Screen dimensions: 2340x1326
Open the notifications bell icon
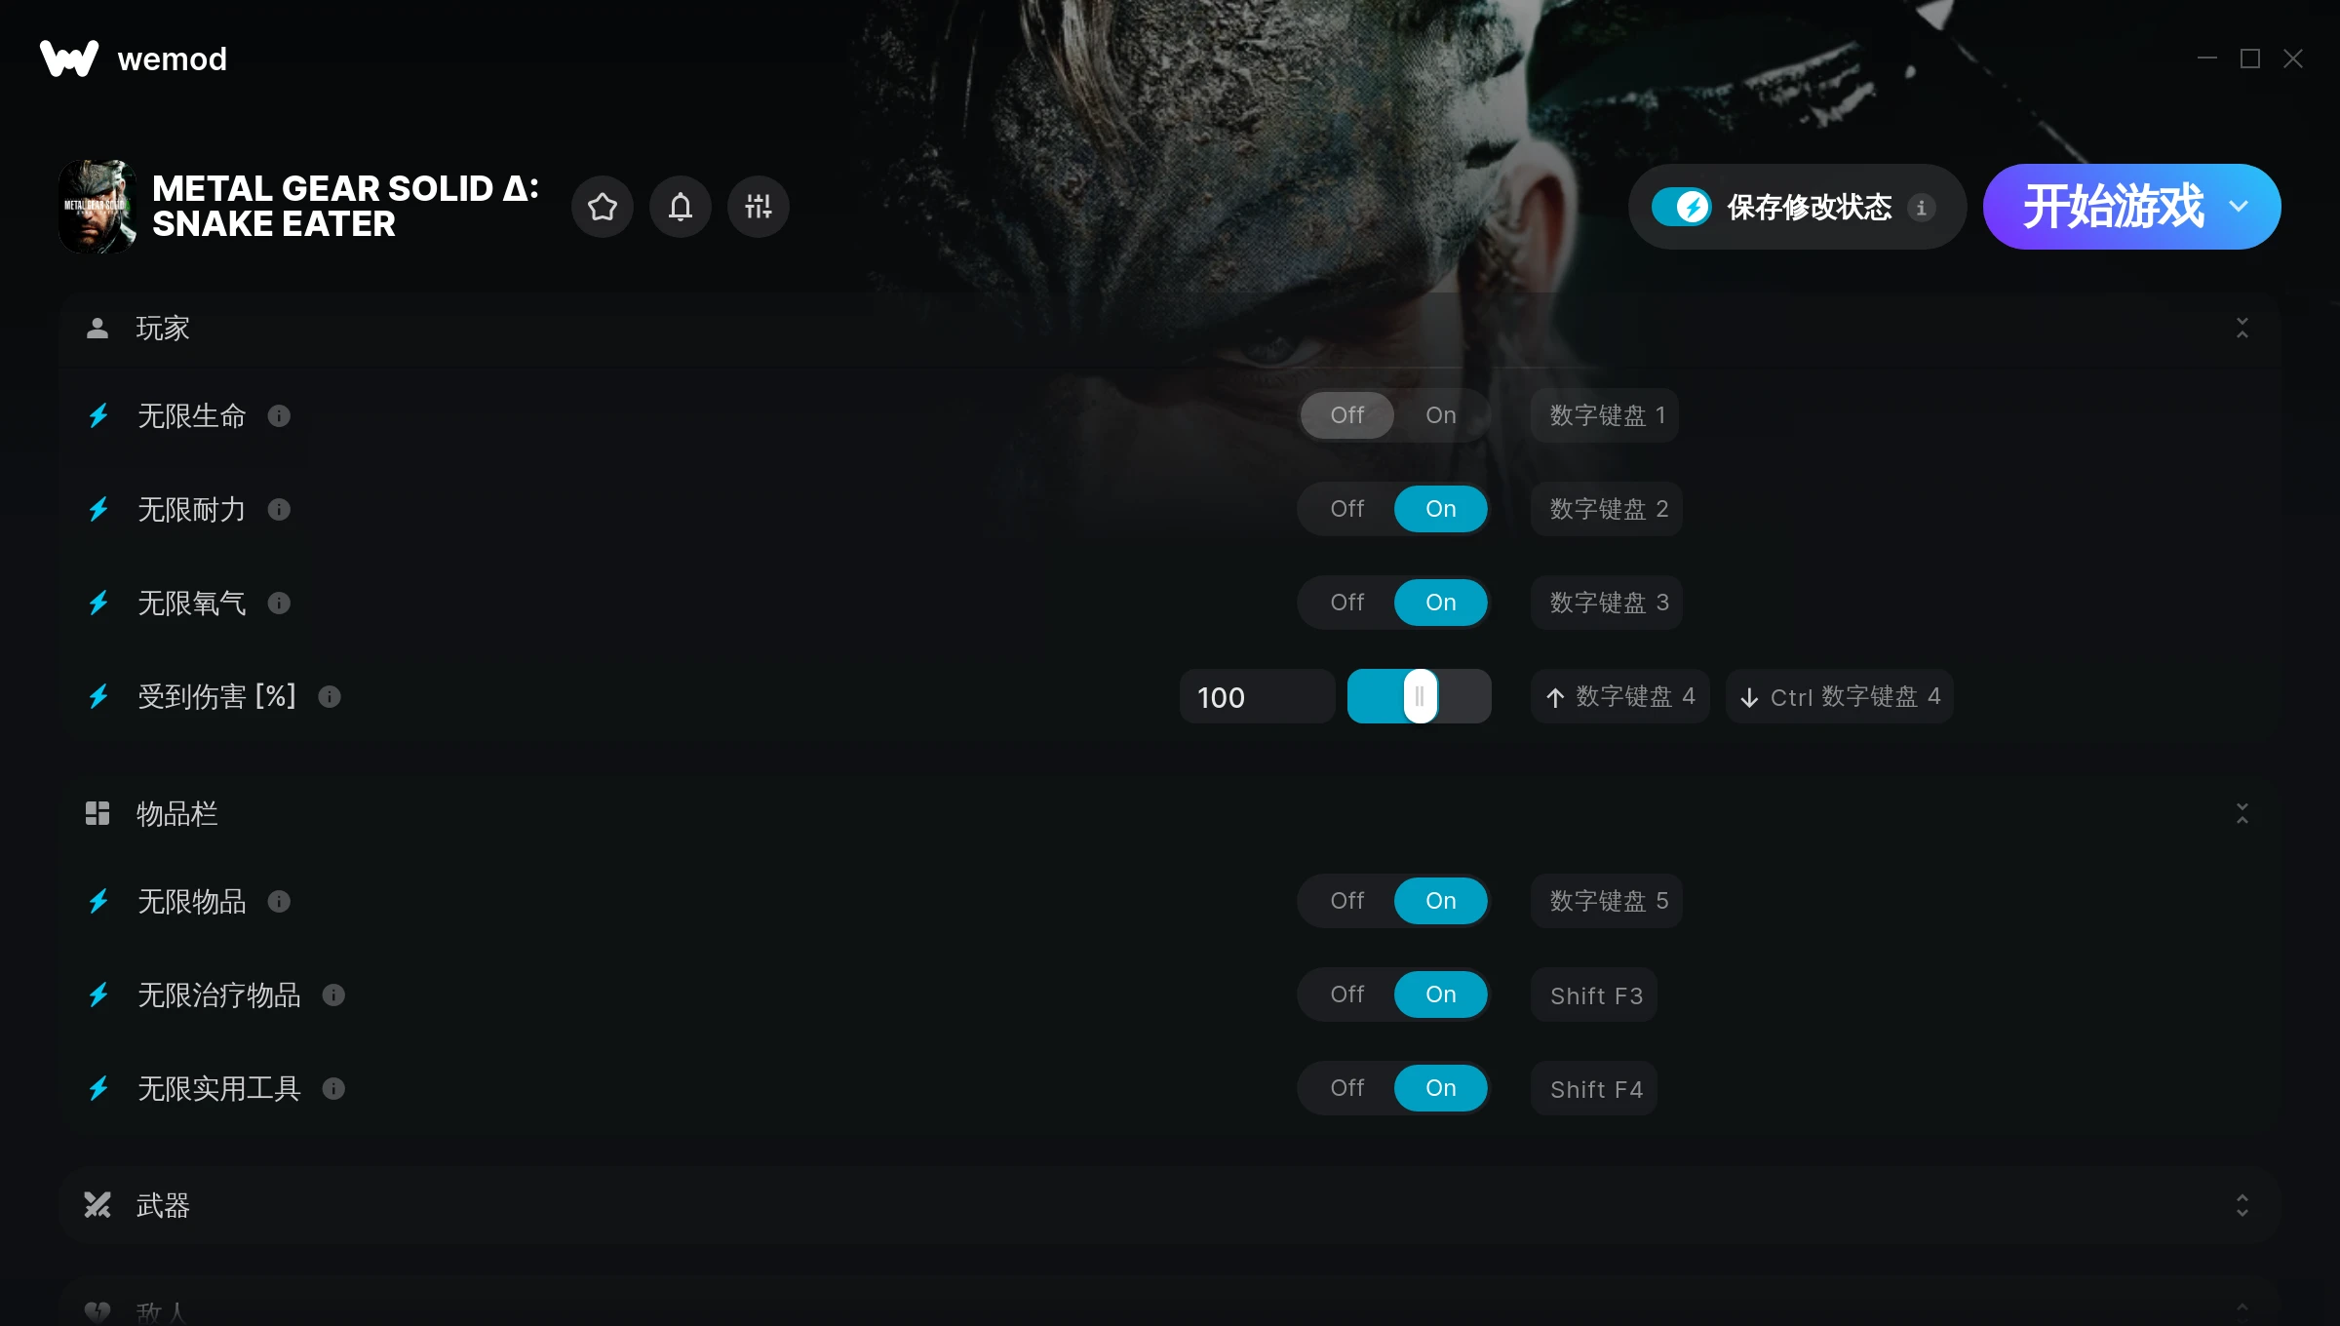[681, 207]
